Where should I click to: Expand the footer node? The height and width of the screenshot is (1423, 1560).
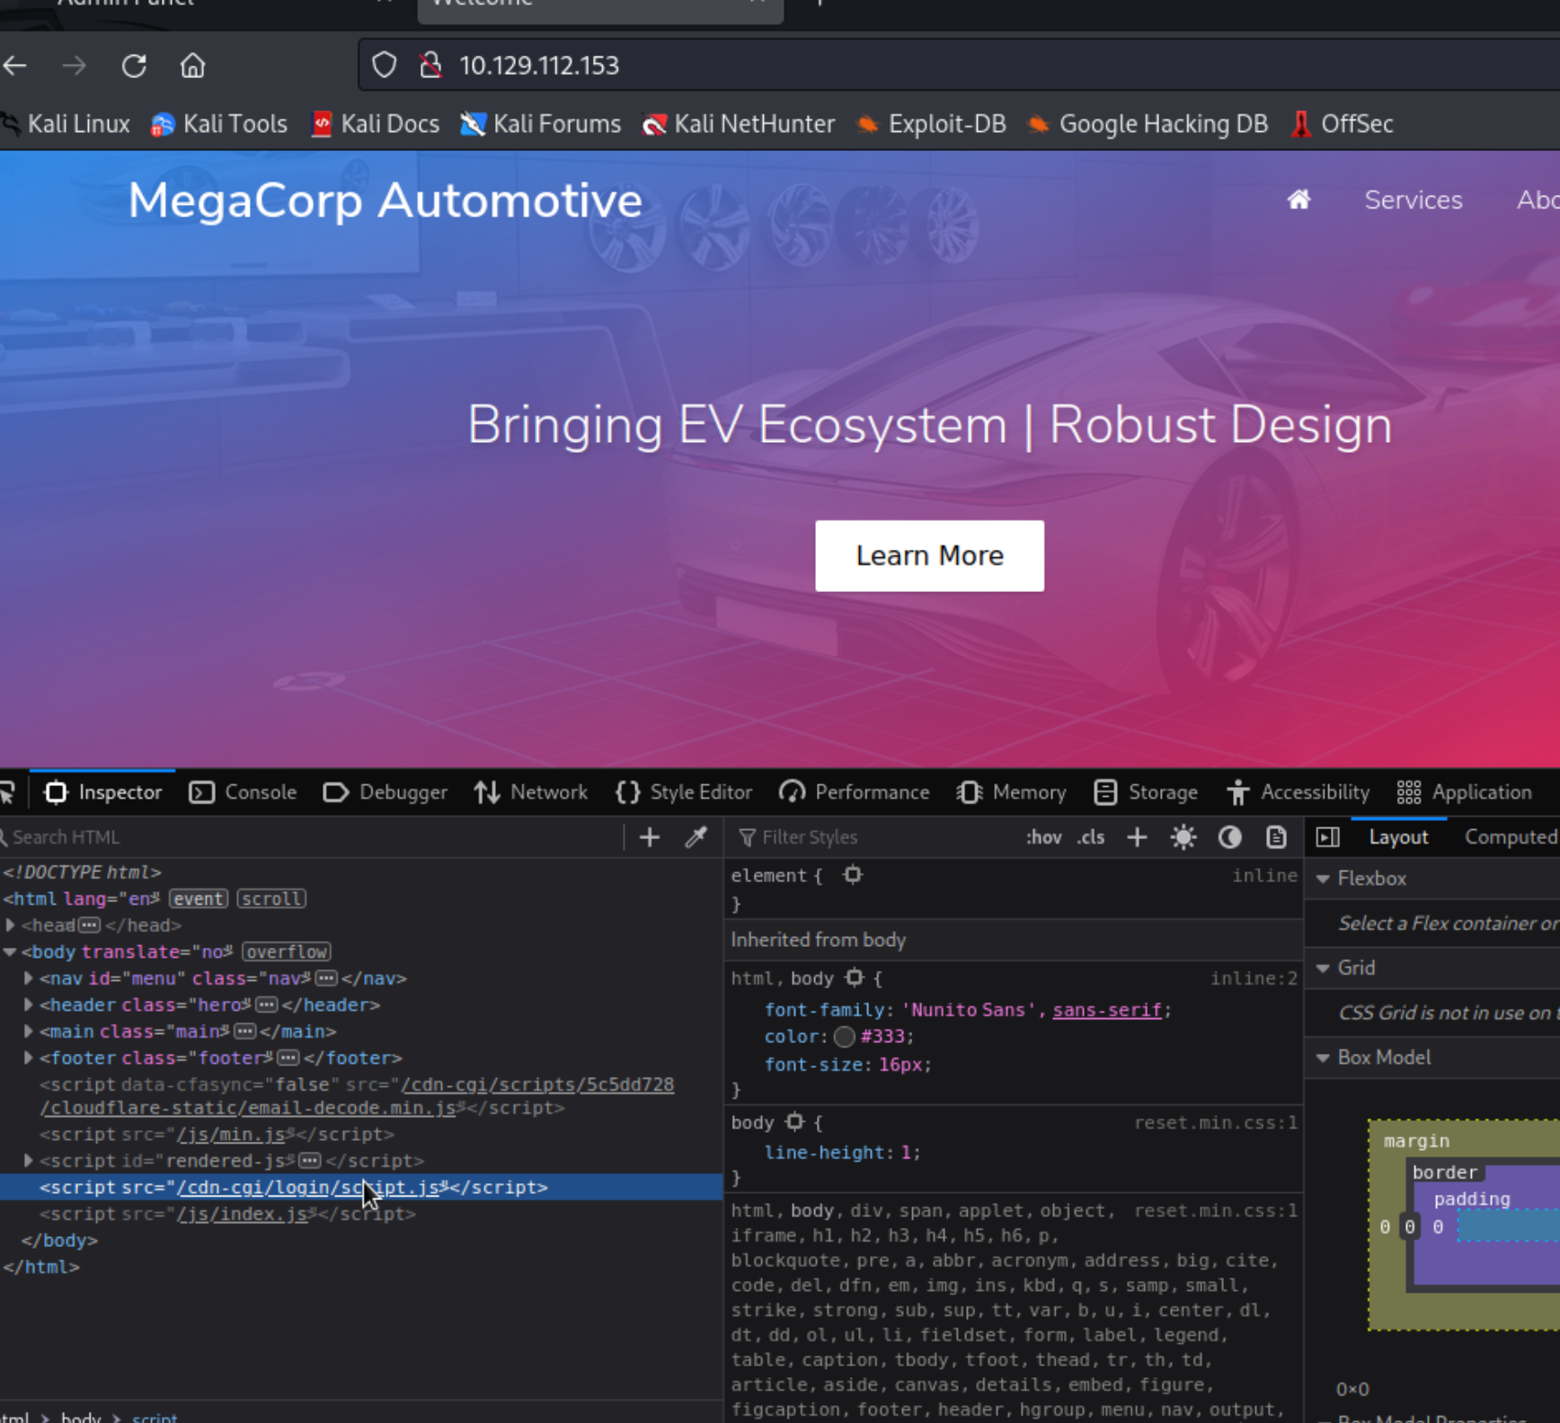click(x=29, y=1057)
